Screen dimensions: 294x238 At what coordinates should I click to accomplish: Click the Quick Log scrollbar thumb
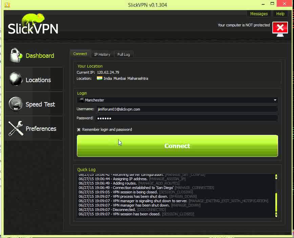click(x=276, y=202)
